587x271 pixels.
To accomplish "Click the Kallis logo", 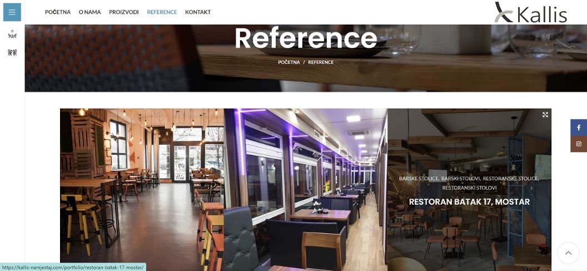I will [530, 13].
